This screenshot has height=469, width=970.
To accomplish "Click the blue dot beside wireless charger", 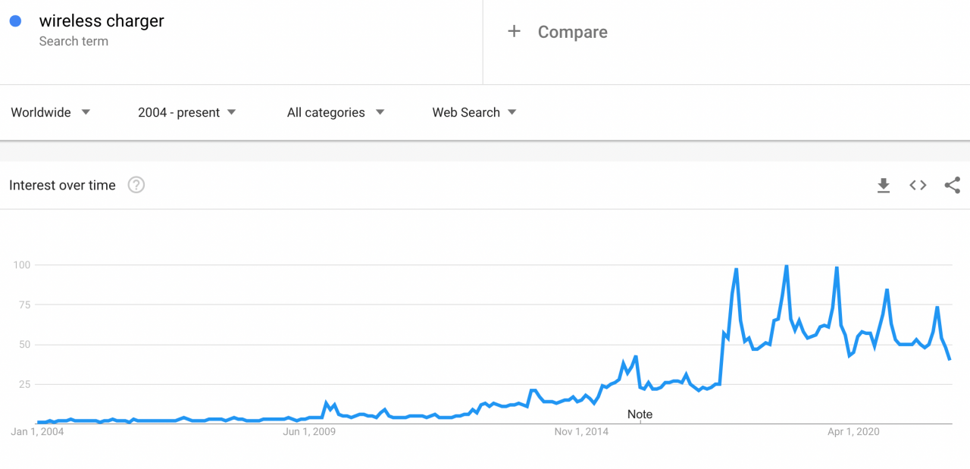I will pos(15,21).
